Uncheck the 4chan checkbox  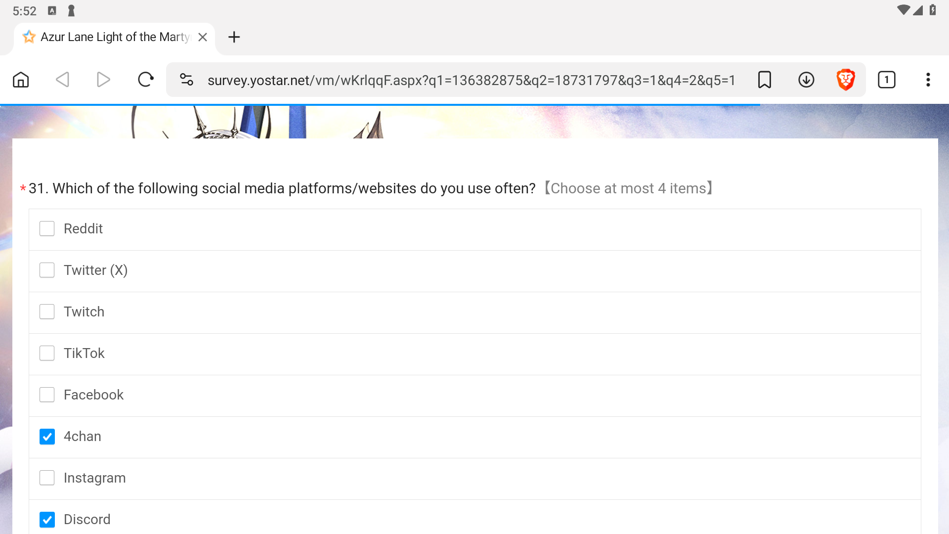[x=47, y=437]
